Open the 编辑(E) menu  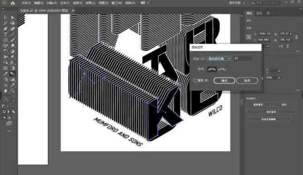click(39, 3)
